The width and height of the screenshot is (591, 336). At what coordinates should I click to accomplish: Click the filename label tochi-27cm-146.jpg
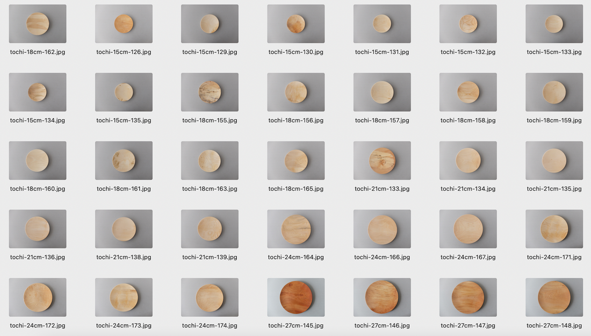pos(382,325)
